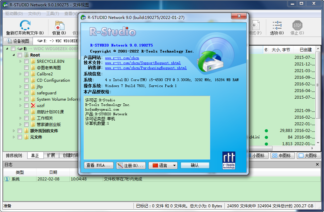Viewport: 324px width, 212px height.
Task: Expand the 额外找到的文件 node
Action: click(14, 131)
